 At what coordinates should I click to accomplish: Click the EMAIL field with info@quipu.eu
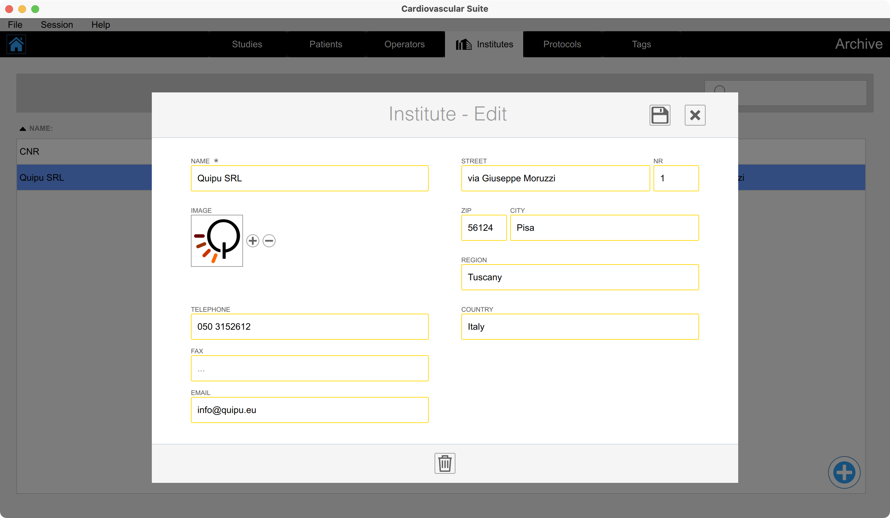coord(309,410)
